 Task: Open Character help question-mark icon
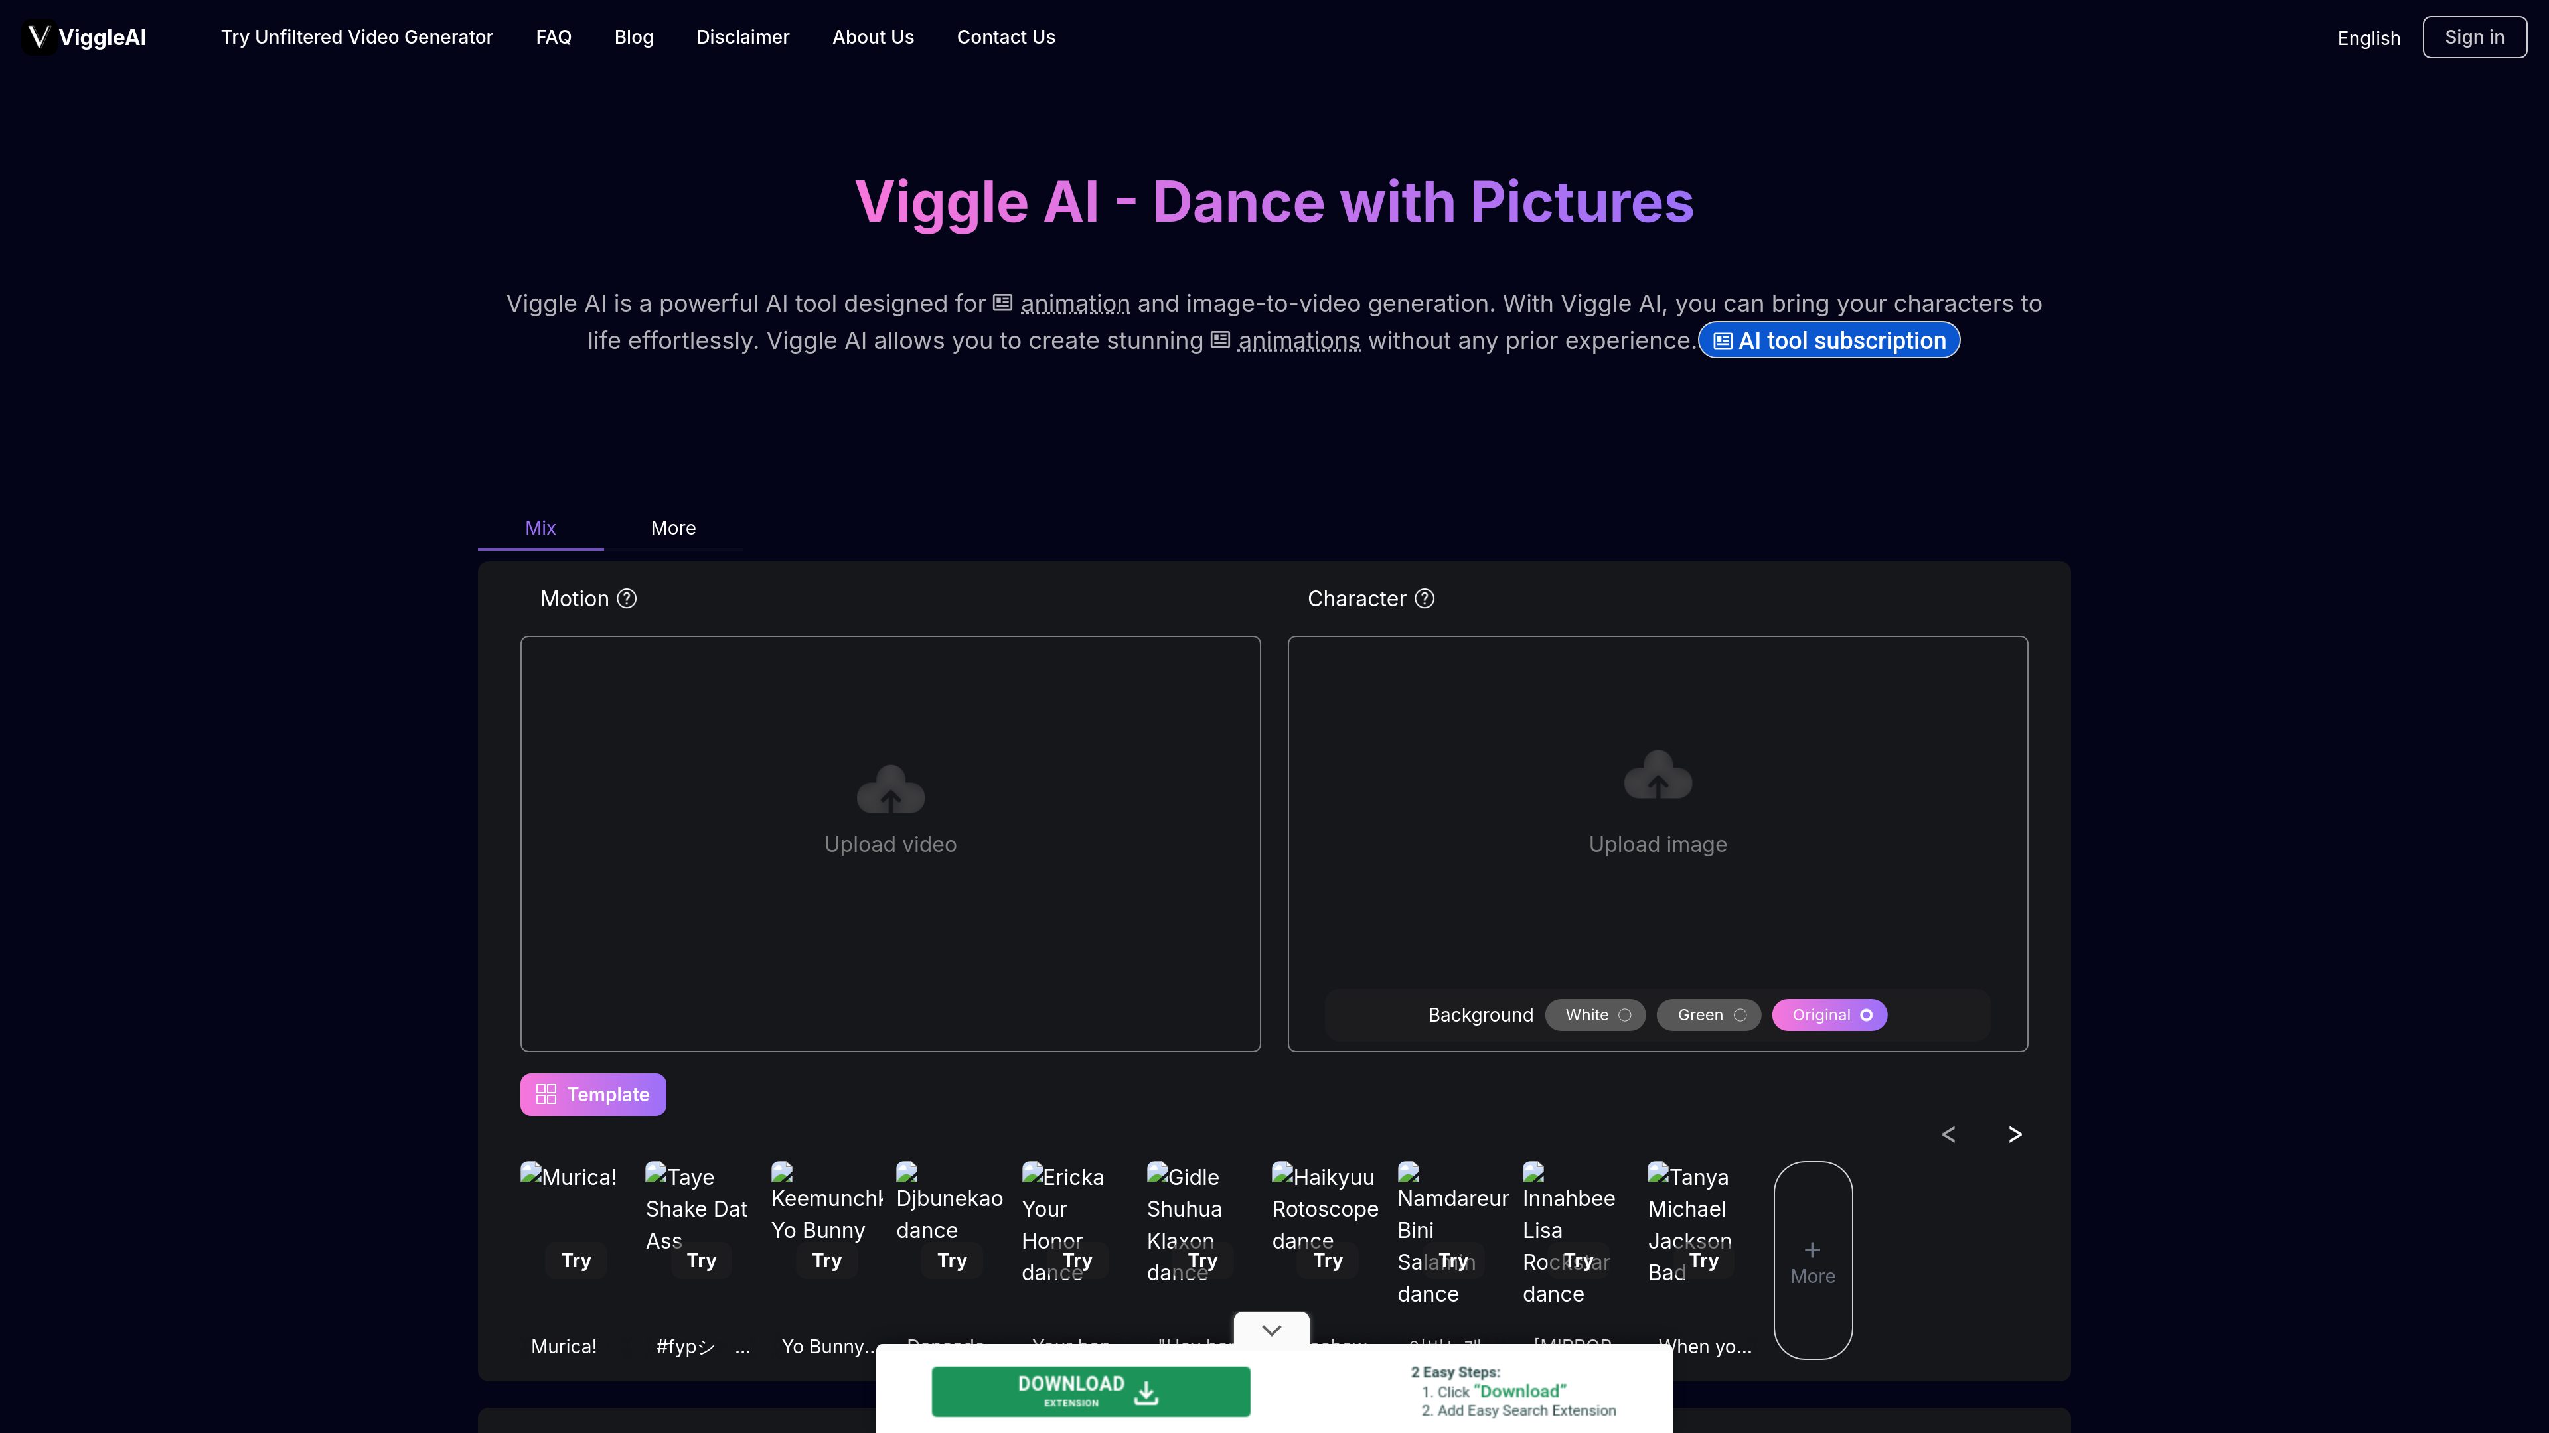[x=1424, y=598]
